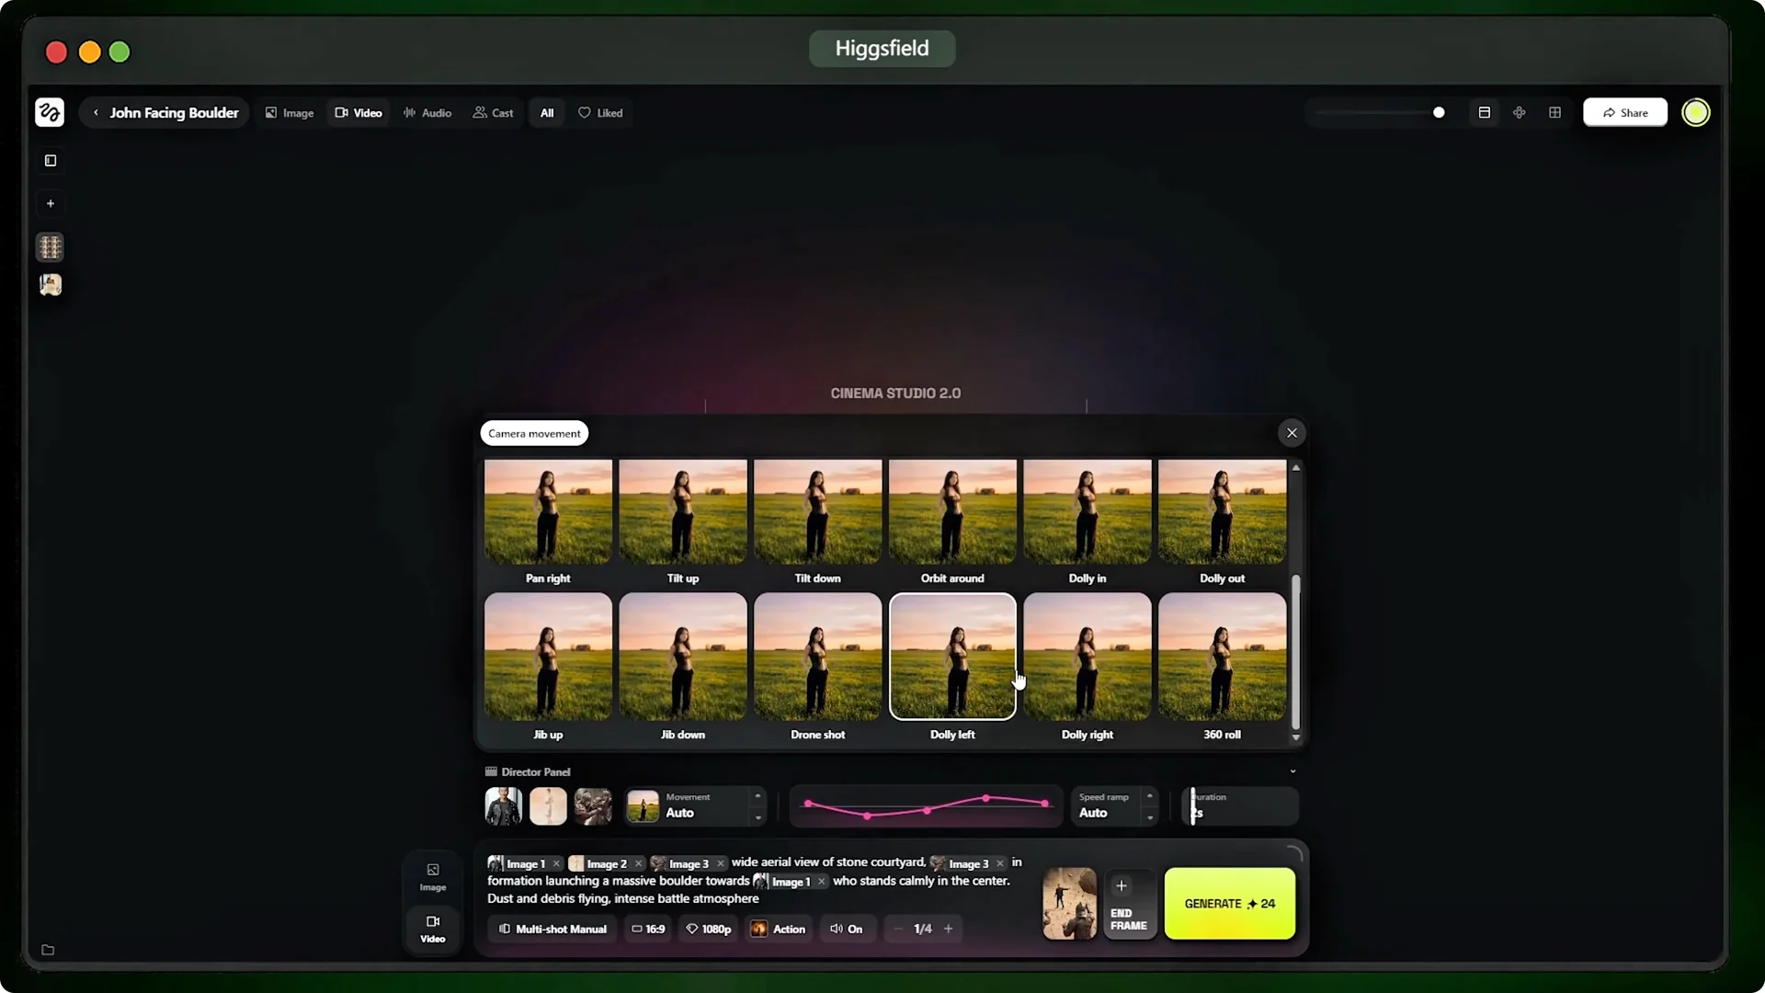Open the Speed ramp Auto dropdown
1765x993 pixels.
click(x=1114, y=806)
